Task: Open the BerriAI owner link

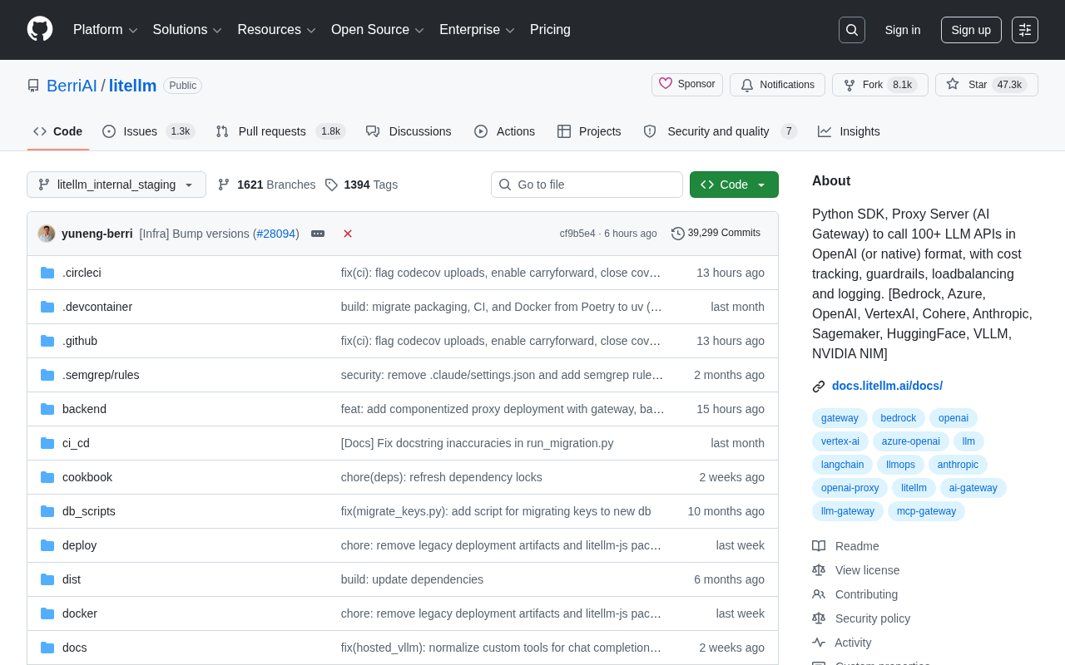Action: 72,86
